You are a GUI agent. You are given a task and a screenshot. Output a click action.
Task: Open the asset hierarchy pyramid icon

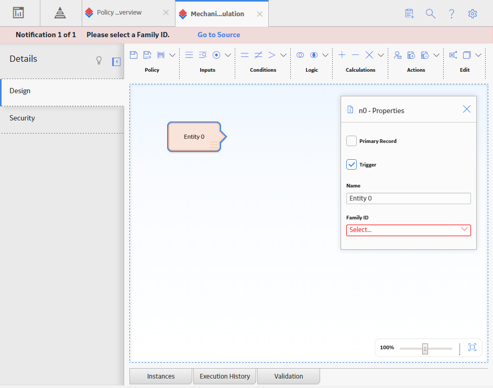pos(60,13)
